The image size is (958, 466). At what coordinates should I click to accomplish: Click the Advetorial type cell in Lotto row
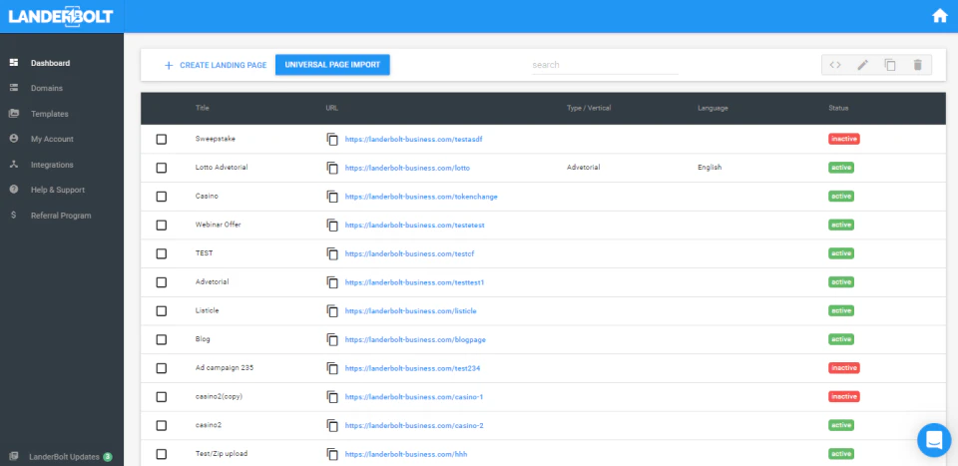(583, 168)
